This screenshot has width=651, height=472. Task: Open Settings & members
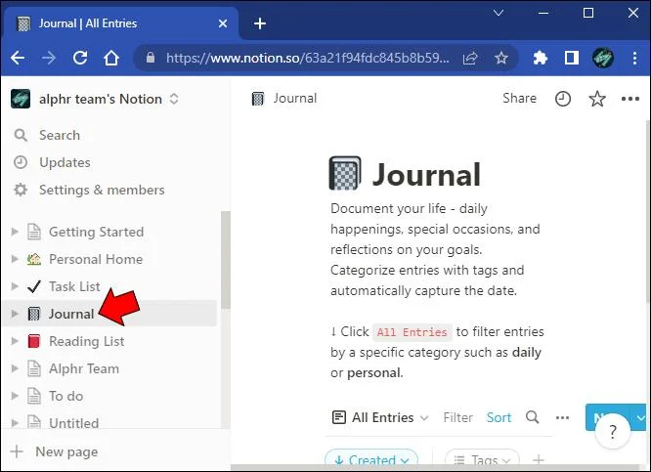[x=102, y=190]
